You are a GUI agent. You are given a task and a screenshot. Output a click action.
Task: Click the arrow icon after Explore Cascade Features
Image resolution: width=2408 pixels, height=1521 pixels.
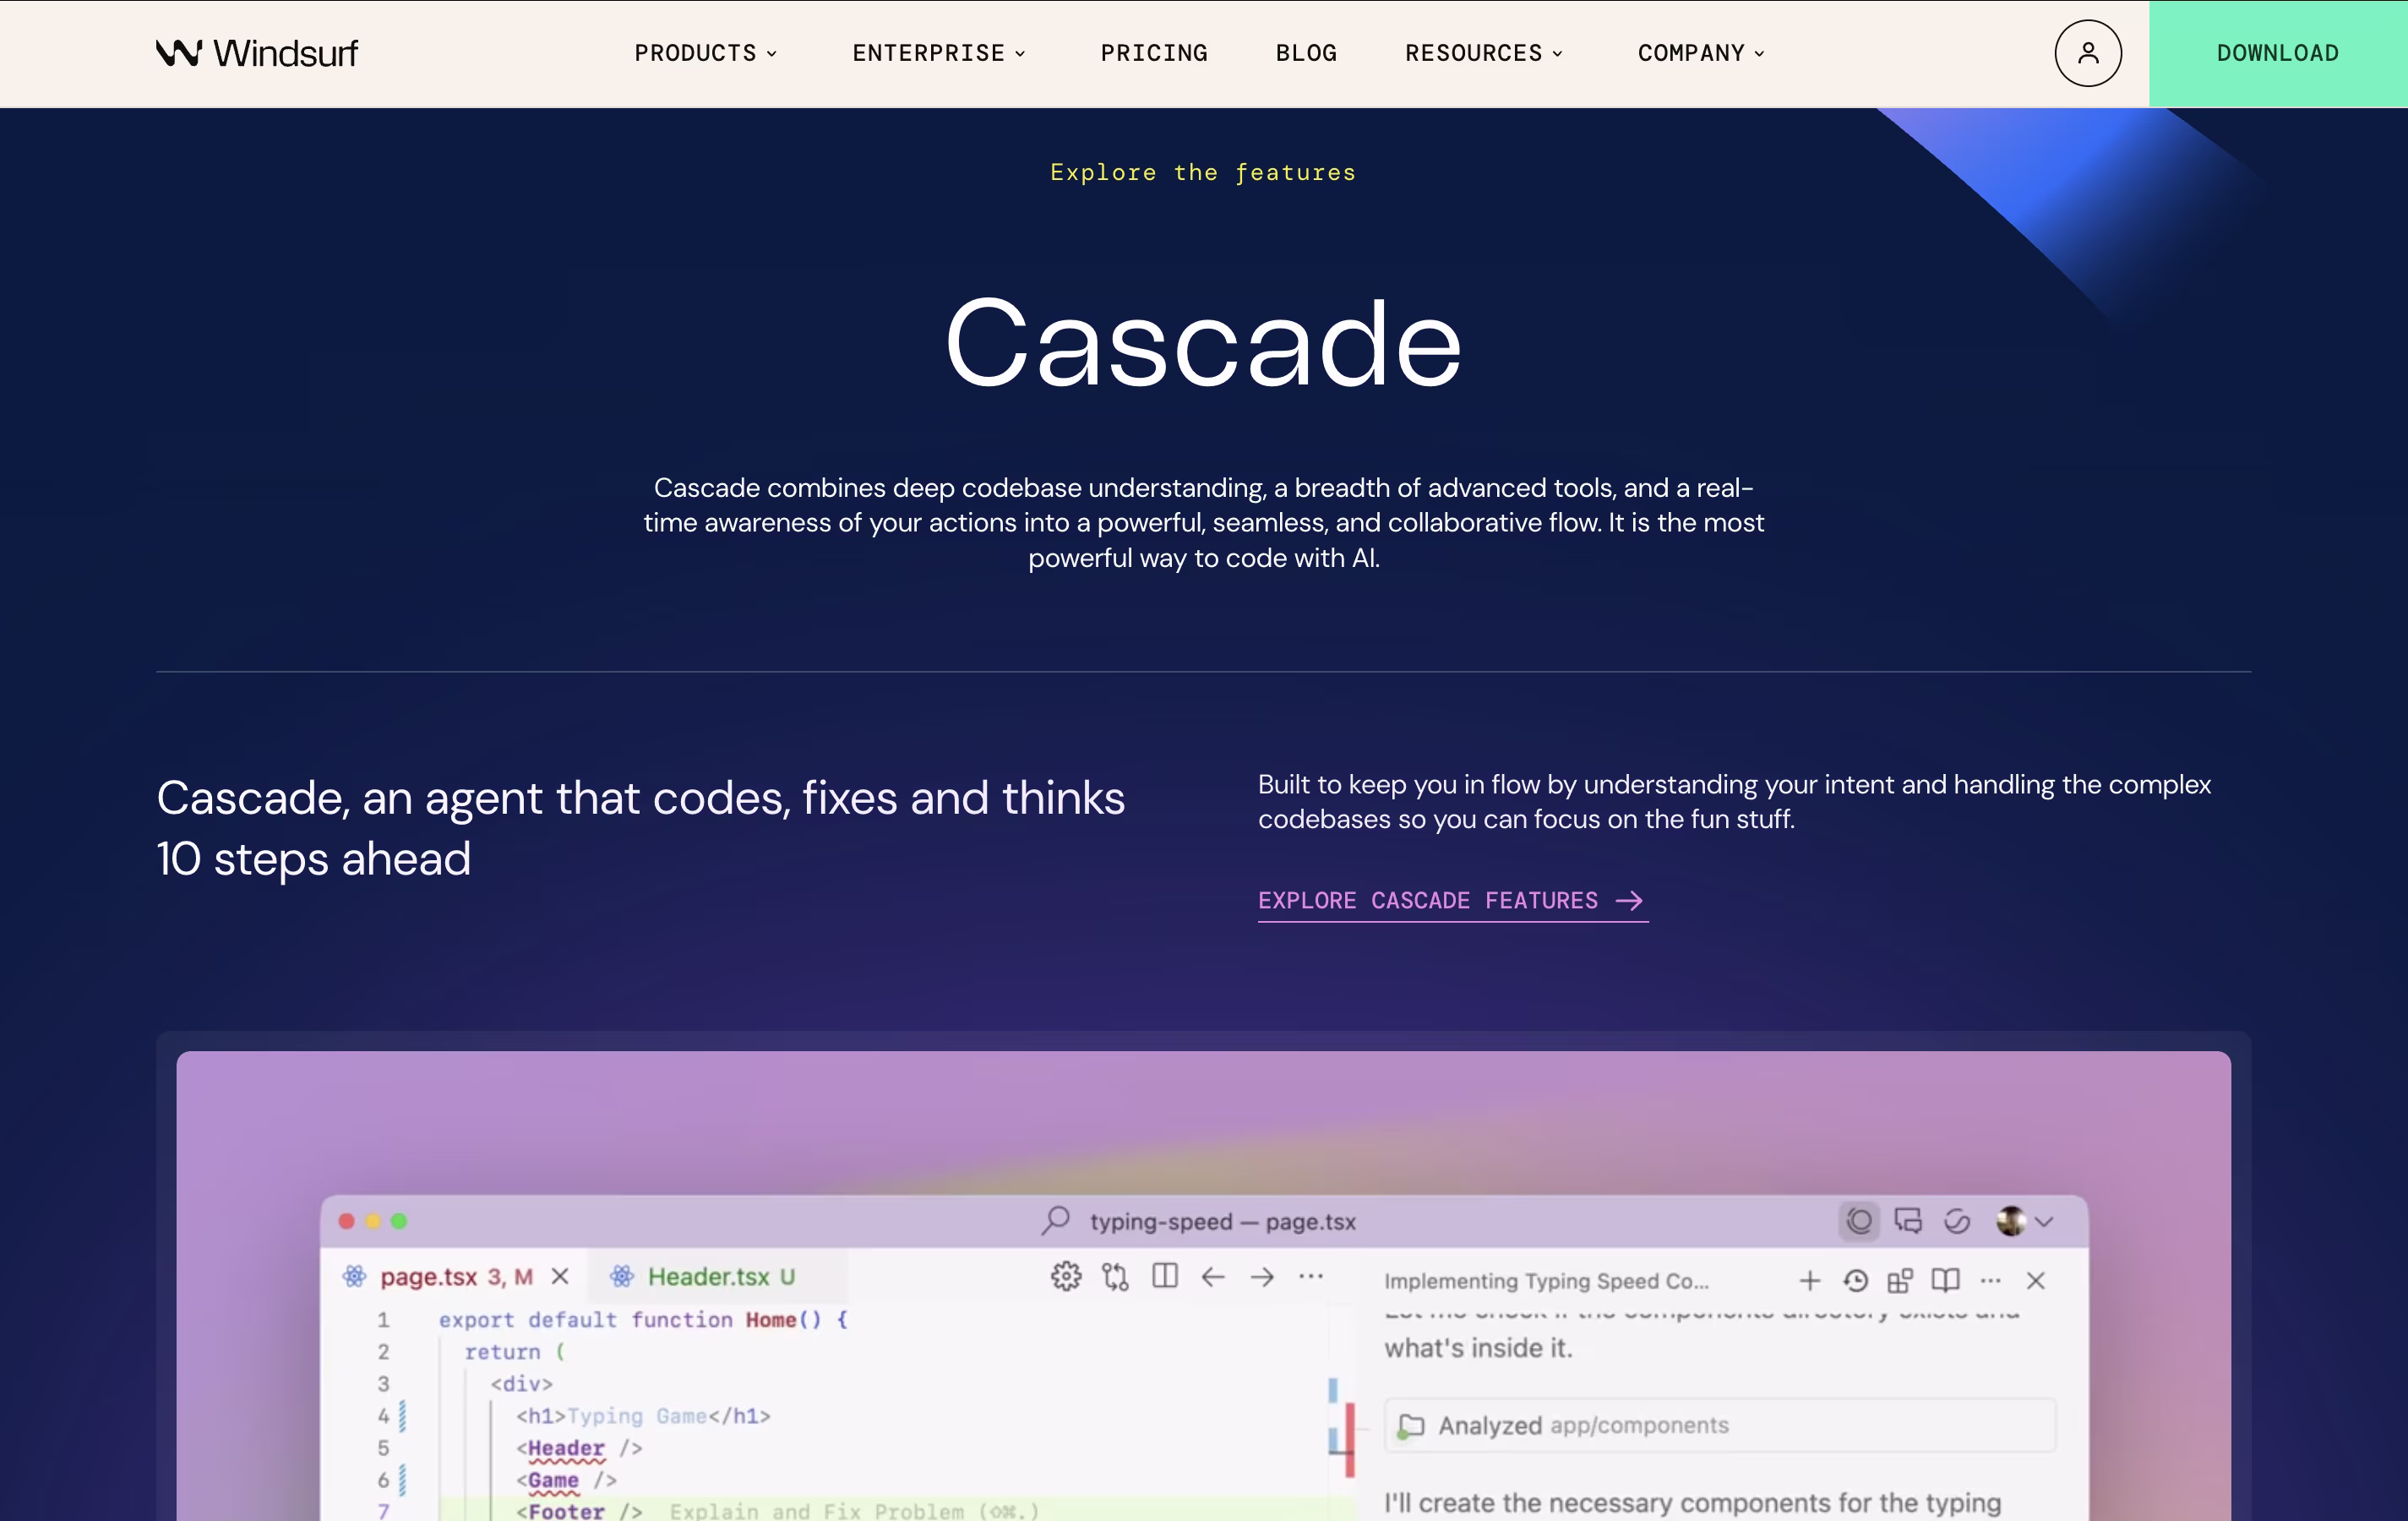tap(1629, 901)
